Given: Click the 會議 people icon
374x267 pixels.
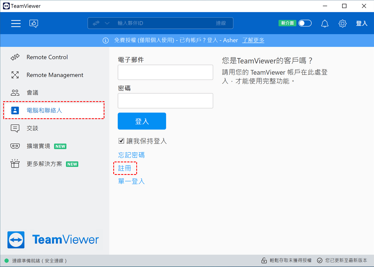Looking at the screenshot, I should pyautogui.click(x=15, y=93).
